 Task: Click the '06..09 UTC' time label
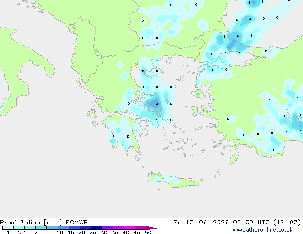tap(251, 223)
